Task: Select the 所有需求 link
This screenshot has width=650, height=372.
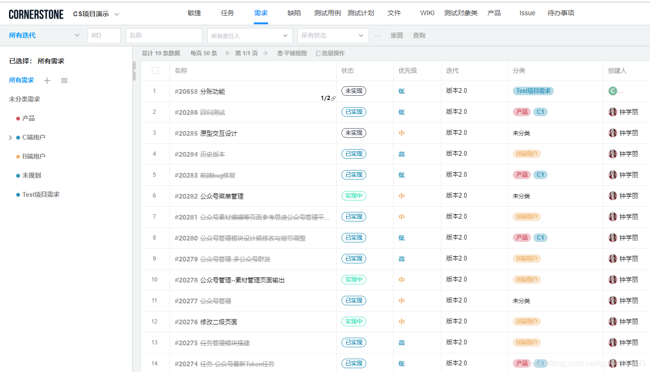Action: tap(21, 80)
